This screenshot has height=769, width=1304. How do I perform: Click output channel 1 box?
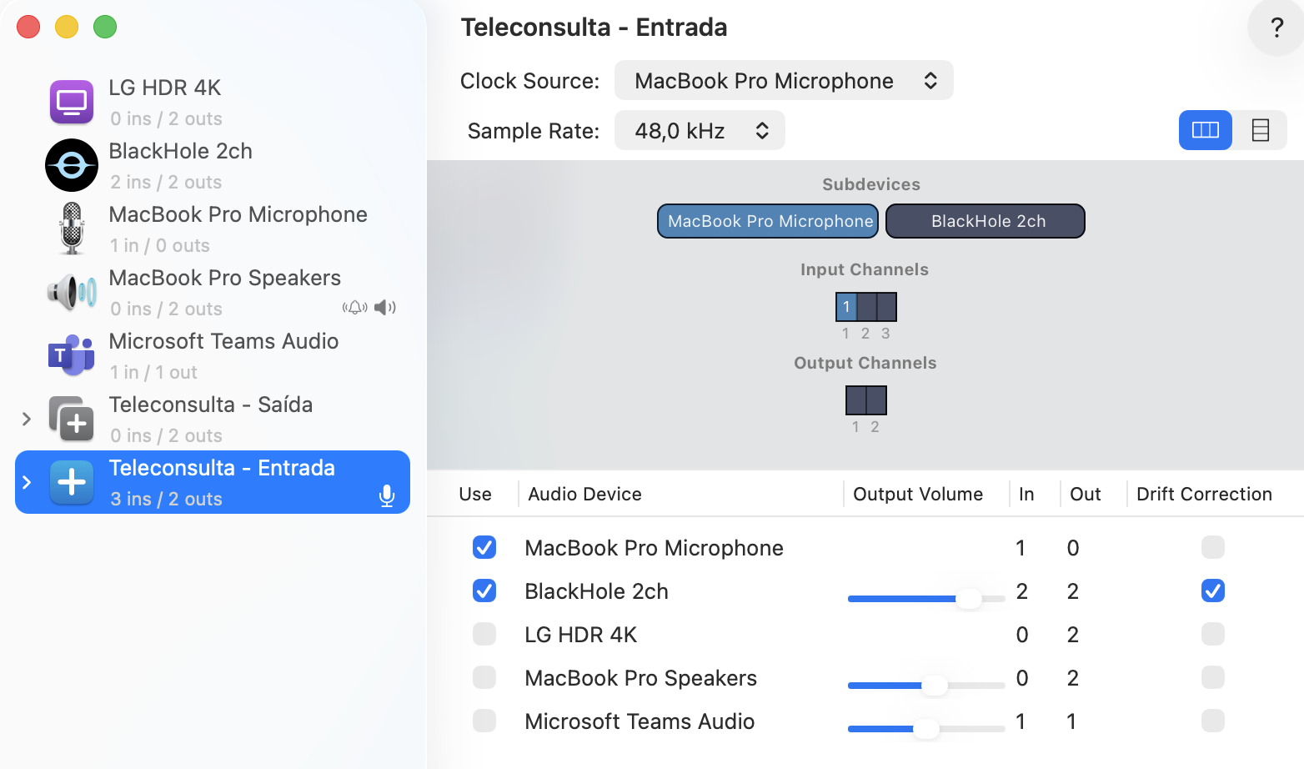coord(856,400)
